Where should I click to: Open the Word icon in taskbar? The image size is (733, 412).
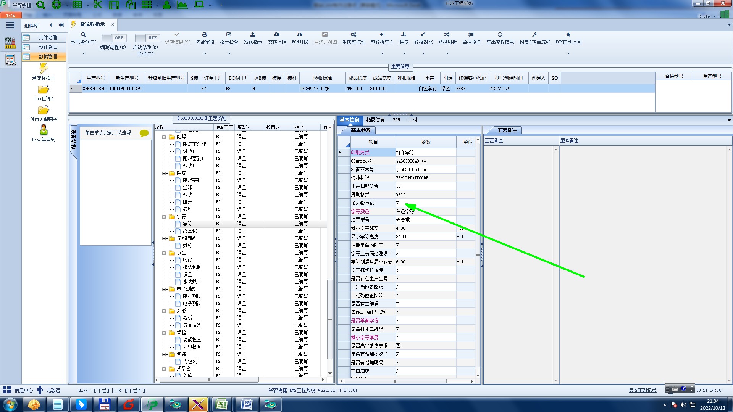(246, 404)
